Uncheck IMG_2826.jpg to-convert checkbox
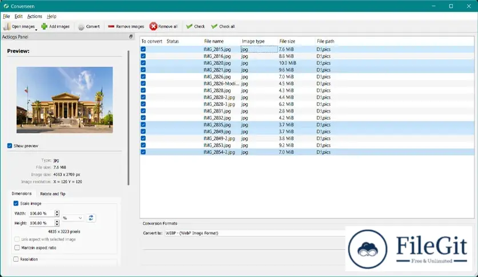Screen dimensions: 478x277 144,77
